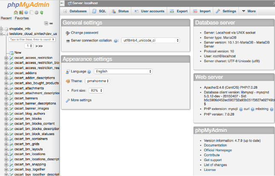Open mysqli extension help icon
This screenshot has width=275, height=176.
click(x=241, y=110)
